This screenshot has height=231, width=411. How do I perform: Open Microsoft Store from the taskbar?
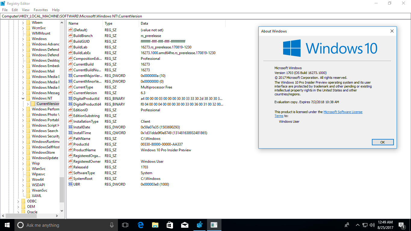point(170,225)
